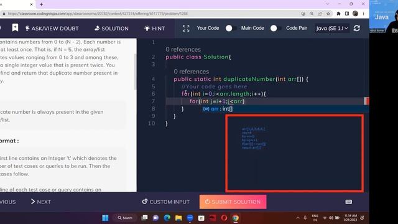This screenshot has height=224, width=398.
Task: Click the browser address bar URL
Action: tap(98, 14)
